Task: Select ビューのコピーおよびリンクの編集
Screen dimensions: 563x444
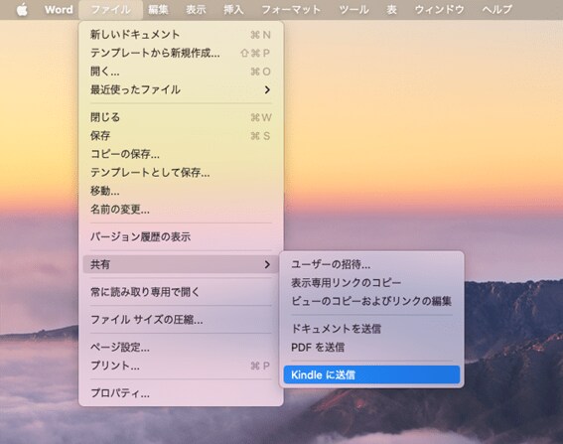Action: click(371, 301)
